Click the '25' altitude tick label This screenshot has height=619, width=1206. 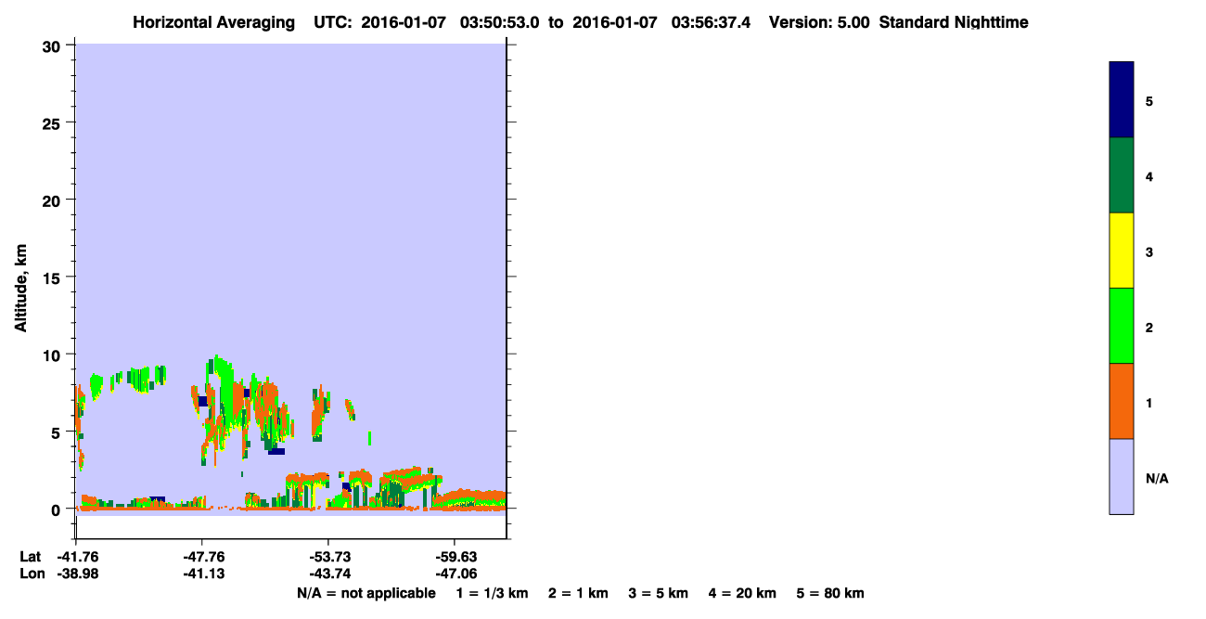(54, 123)
